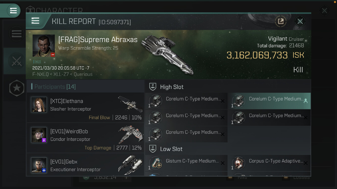This screenshot has height=189, width=337.
Task: Tap the Slasher Interceptor ship icon
Action: 130,103
